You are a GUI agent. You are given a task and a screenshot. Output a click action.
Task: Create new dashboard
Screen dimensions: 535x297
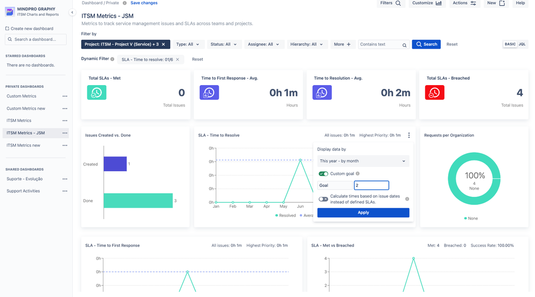click(x=29, y=29)
